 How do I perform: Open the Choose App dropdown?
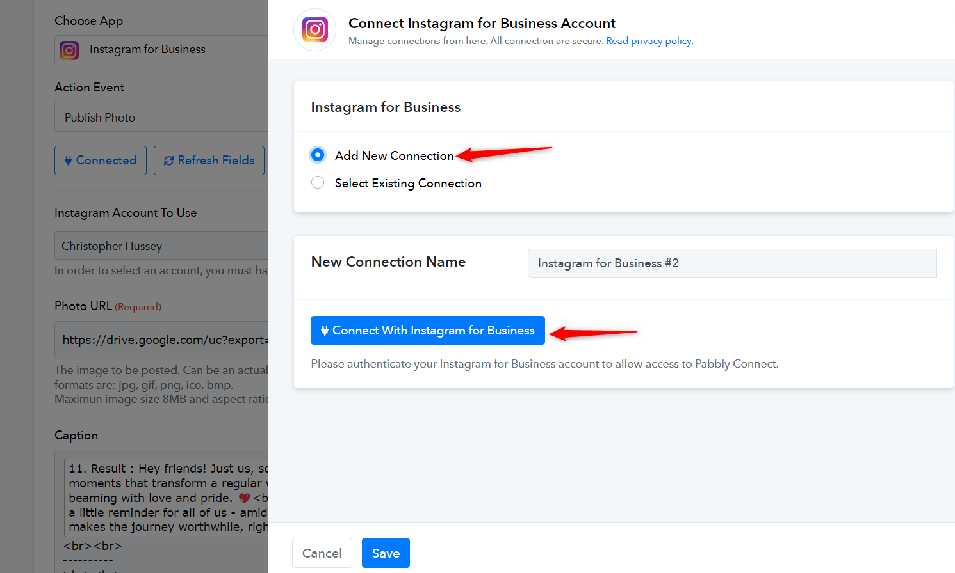(x=161, y=50)
